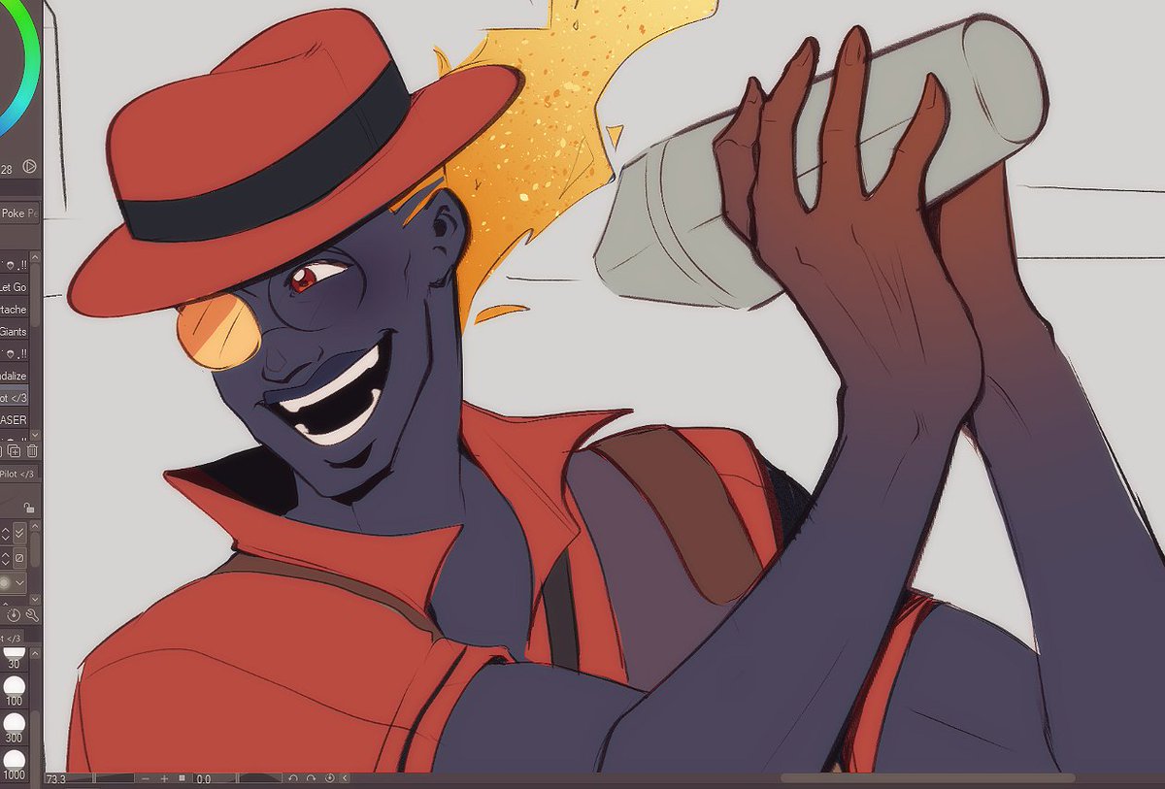This screenshot has height=789, width=1165.
Task: Reset tool property to initial settings icon
Action: (x=14, y=614)
